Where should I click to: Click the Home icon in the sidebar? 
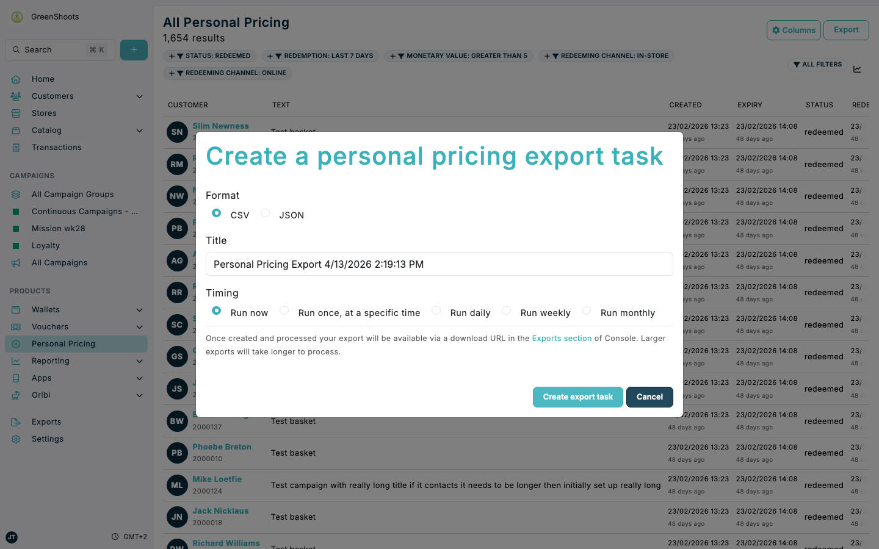[16, 79]
